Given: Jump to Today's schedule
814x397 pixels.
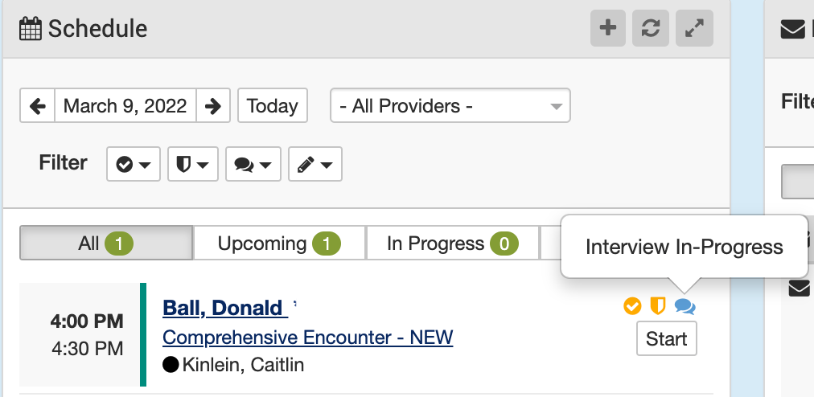Looking at the screenshot, I should click(272, 106).
